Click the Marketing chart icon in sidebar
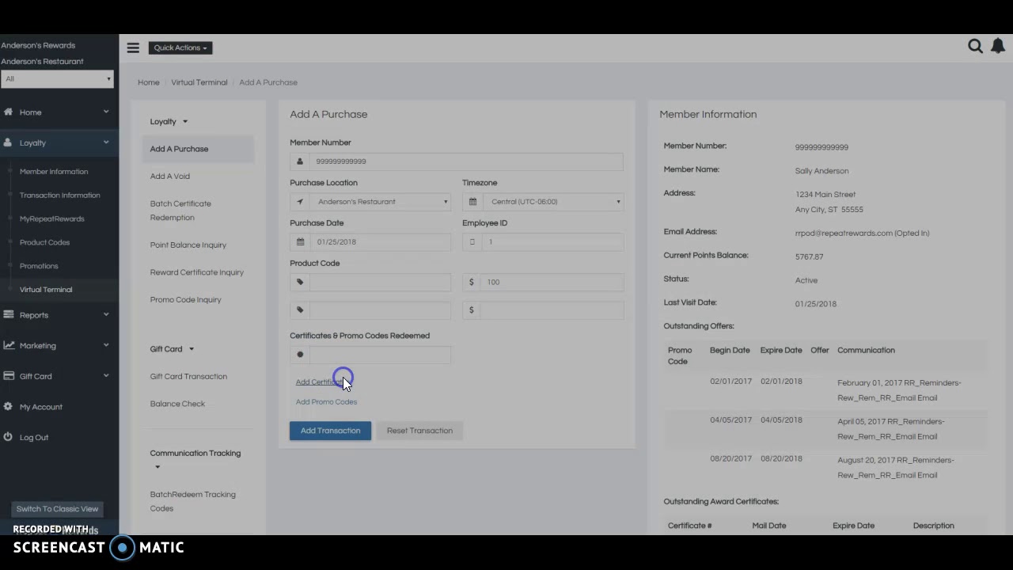 (8, 345)
